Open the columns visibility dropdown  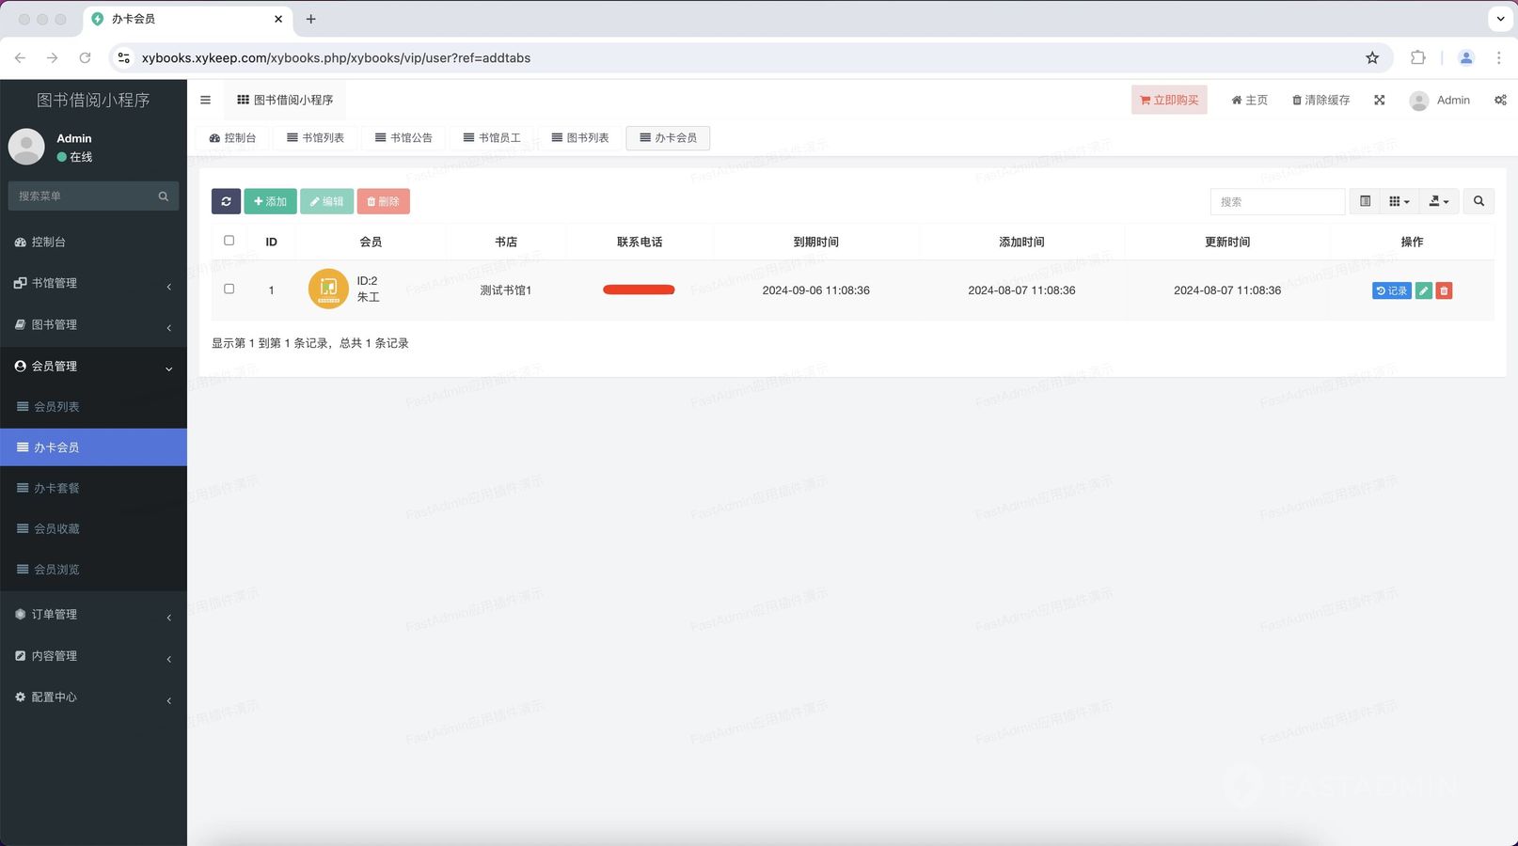[1399, 201]
